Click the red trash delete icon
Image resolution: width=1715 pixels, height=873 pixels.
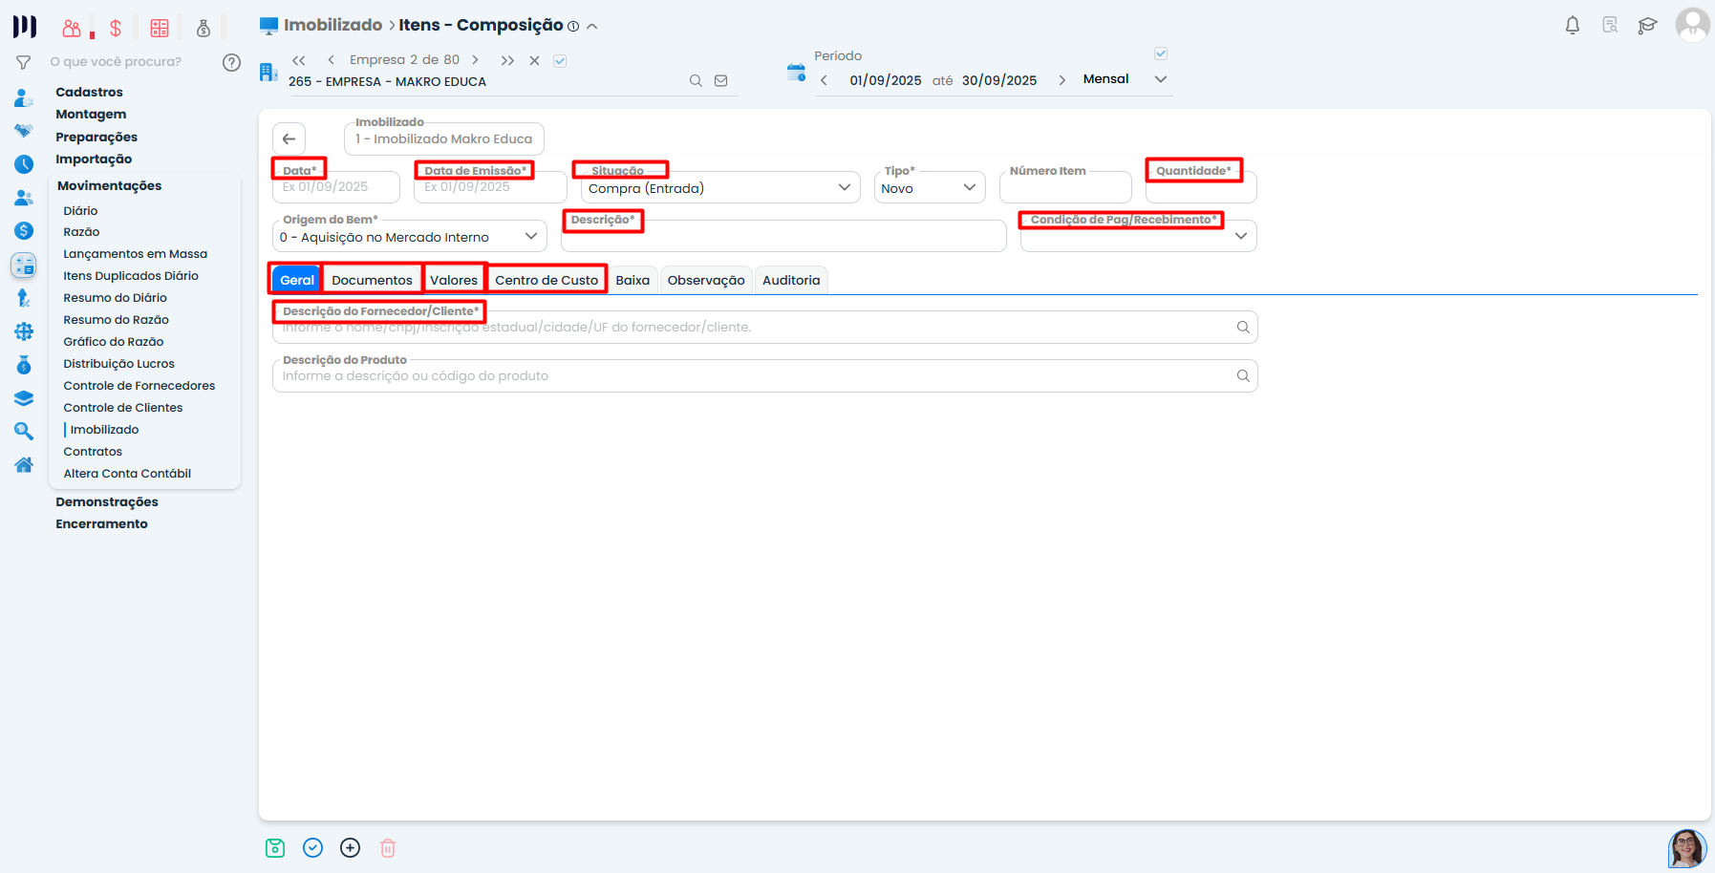click(388, 848)
